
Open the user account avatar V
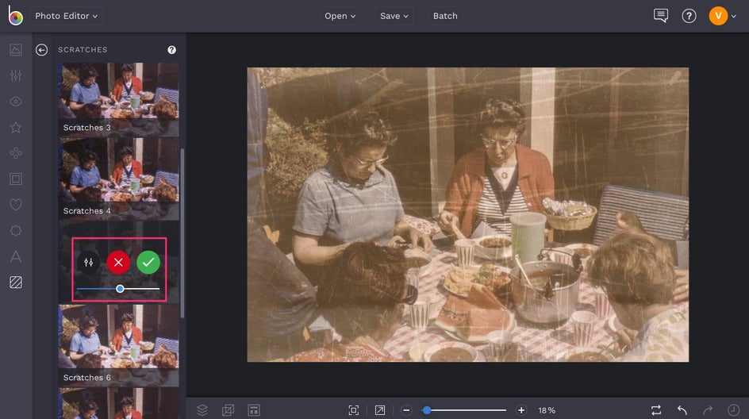(x=718, y=16)
